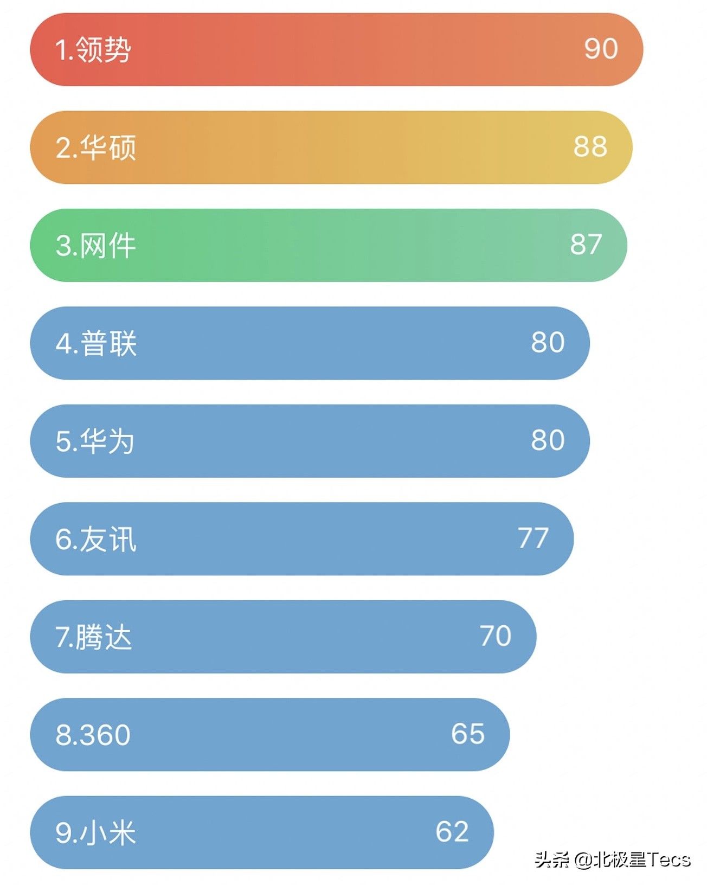Click the score 65 value
This screenshot has height=885, width=707.
468,734
